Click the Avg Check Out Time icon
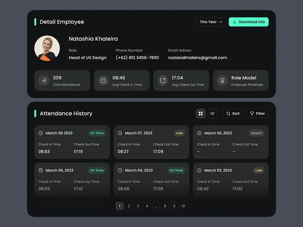 163,80
